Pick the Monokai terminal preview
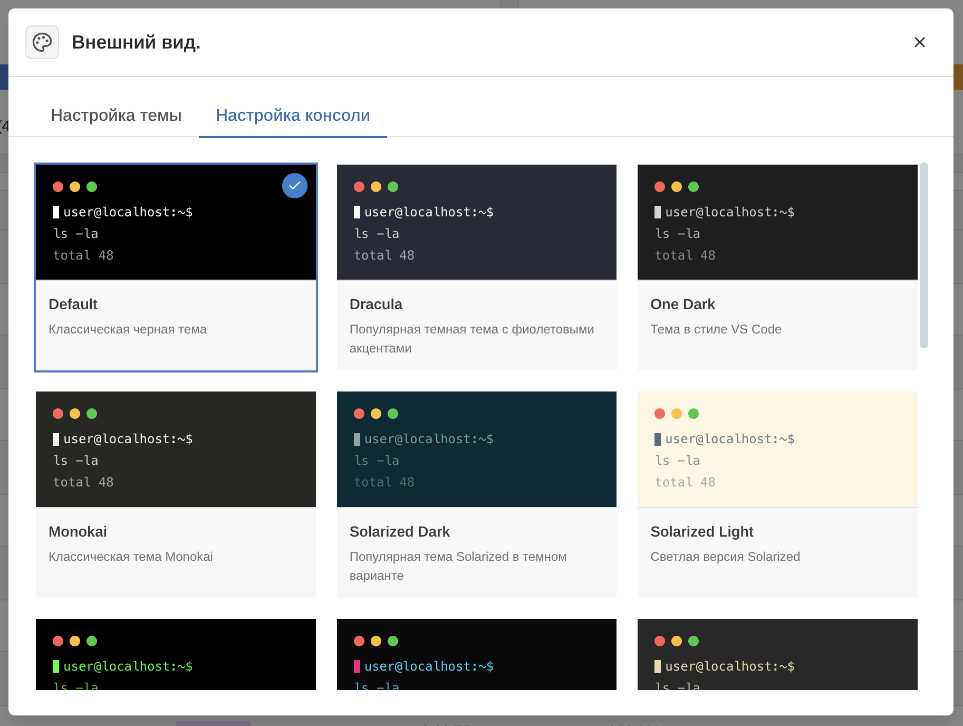 click(176, 449)
